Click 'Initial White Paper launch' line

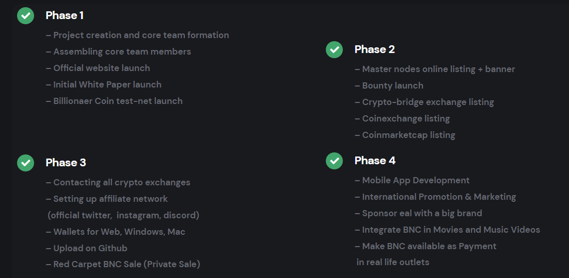coord(104,85)
